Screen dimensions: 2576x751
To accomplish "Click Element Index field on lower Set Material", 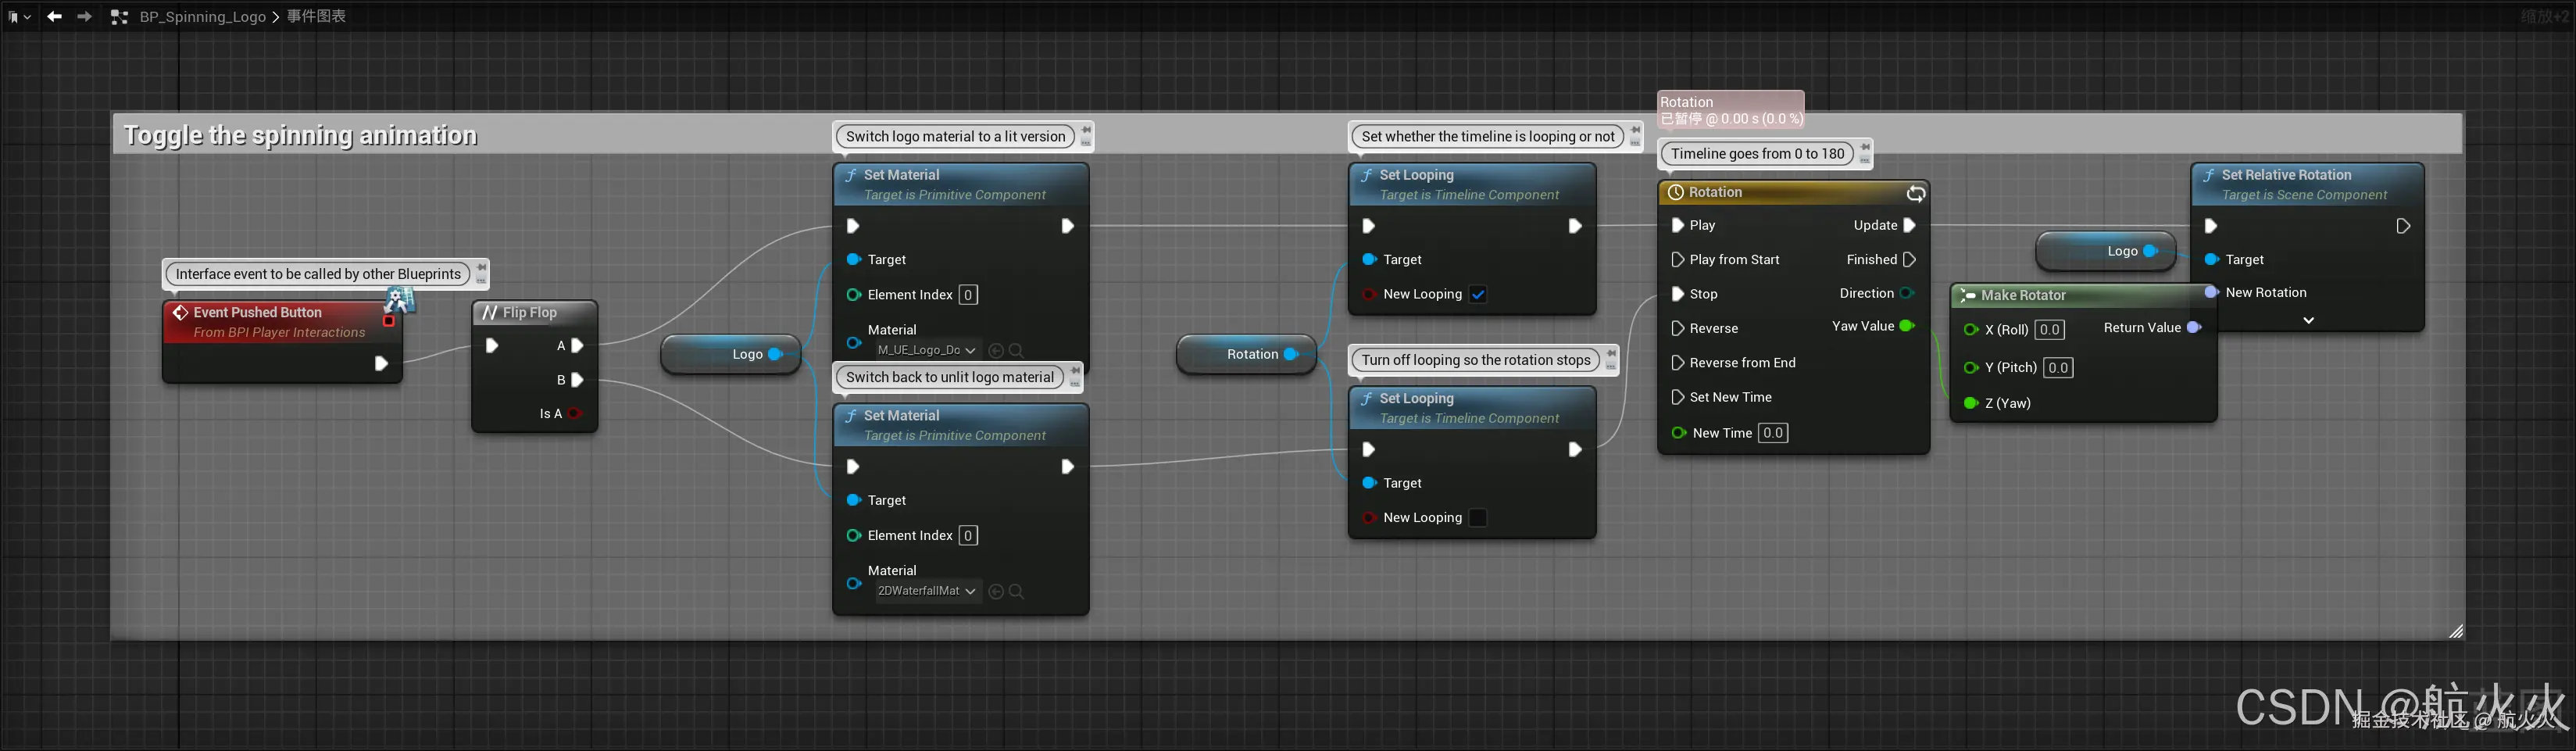I will (x=968, y=536).
